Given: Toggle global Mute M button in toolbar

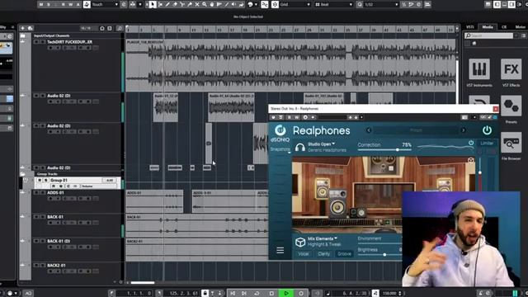Looking at the screenshot, I should coord(41,4).
